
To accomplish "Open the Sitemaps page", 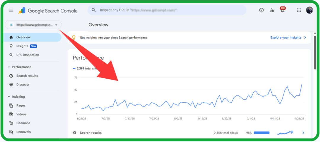I will click(x=23, y=123).
